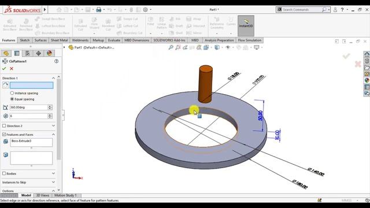Click the Faces to Pattern selection box

(31, 158)
